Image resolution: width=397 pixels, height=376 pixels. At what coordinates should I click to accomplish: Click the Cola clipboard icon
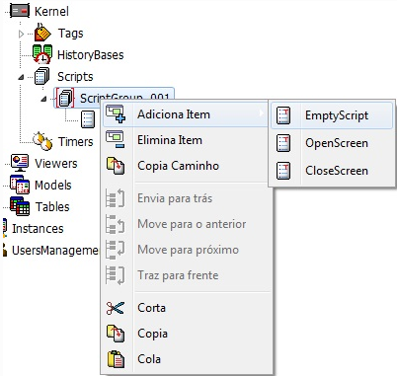[116, 359]
